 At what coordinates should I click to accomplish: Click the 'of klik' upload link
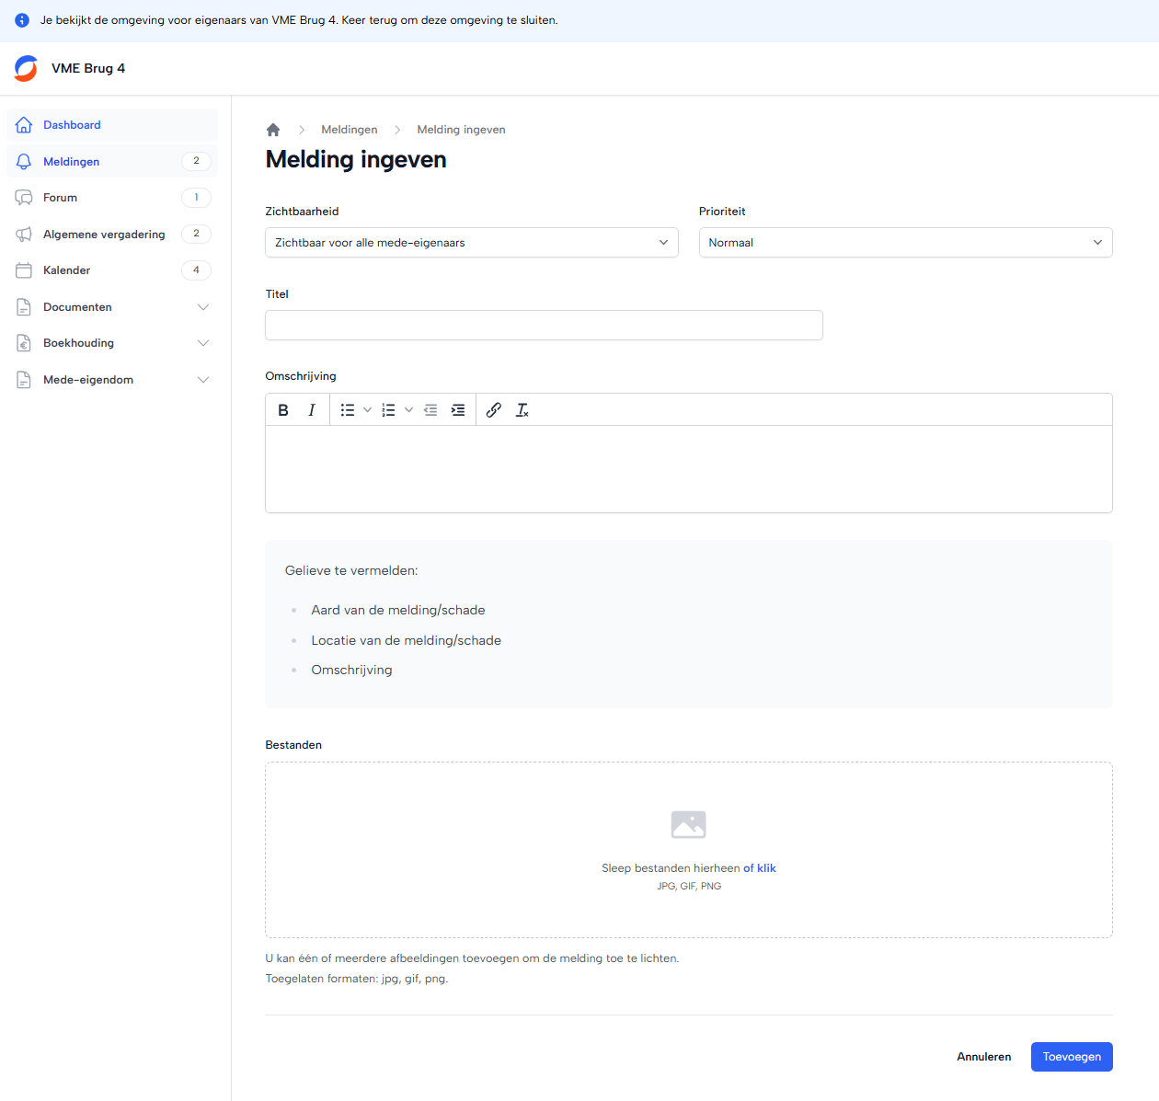pyautogui.click(x=760, y=868)
